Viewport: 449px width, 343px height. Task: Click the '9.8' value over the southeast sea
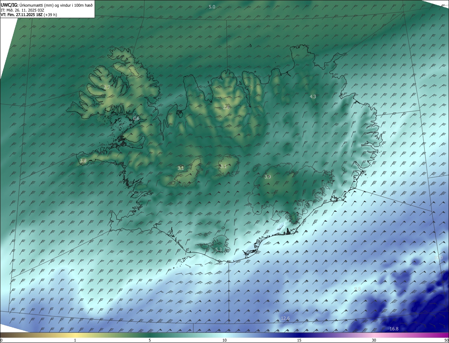[357, 289]
